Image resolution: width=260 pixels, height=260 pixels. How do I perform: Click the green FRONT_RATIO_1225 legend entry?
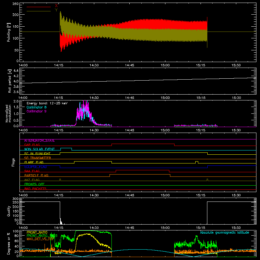point(42,236)
